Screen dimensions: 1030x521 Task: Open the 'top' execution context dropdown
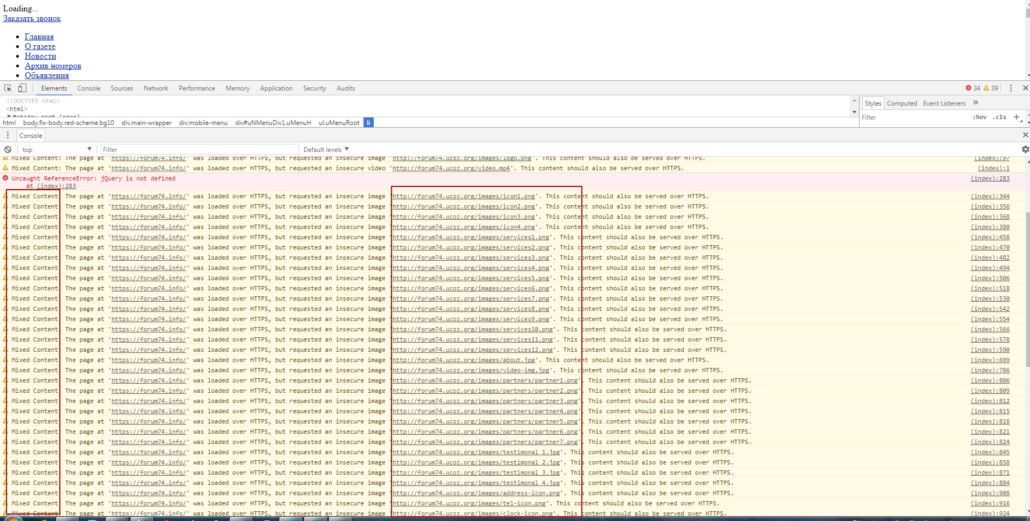point(57,149)
